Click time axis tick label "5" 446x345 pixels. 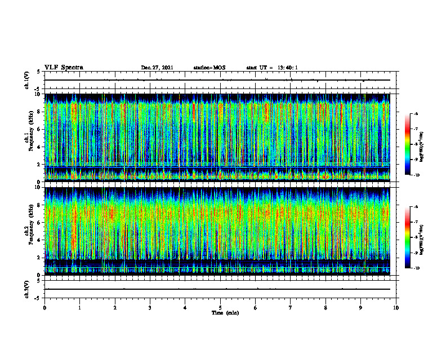[x=220, y=308]
